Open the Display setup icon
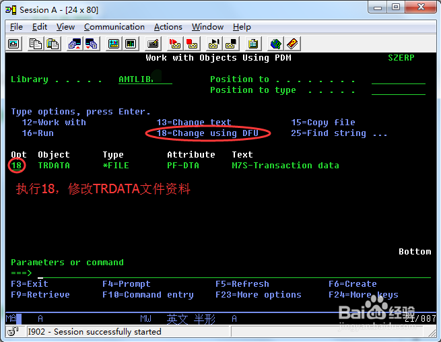Image resolution: width=441 pixels, height=342 pixels. pyautogui.click(x=114, y=44)
